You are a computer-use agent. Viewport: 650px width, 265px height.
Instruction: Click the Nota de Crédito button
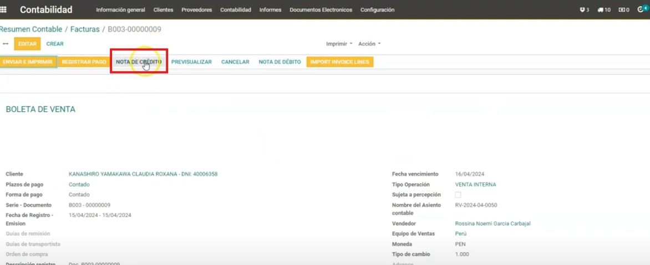pyautogui.click(x=139, y=62)
